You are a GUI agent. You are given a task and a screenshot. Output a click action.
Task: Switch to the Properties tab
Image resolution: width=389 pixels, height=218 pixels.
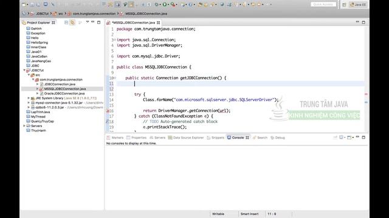136,137
